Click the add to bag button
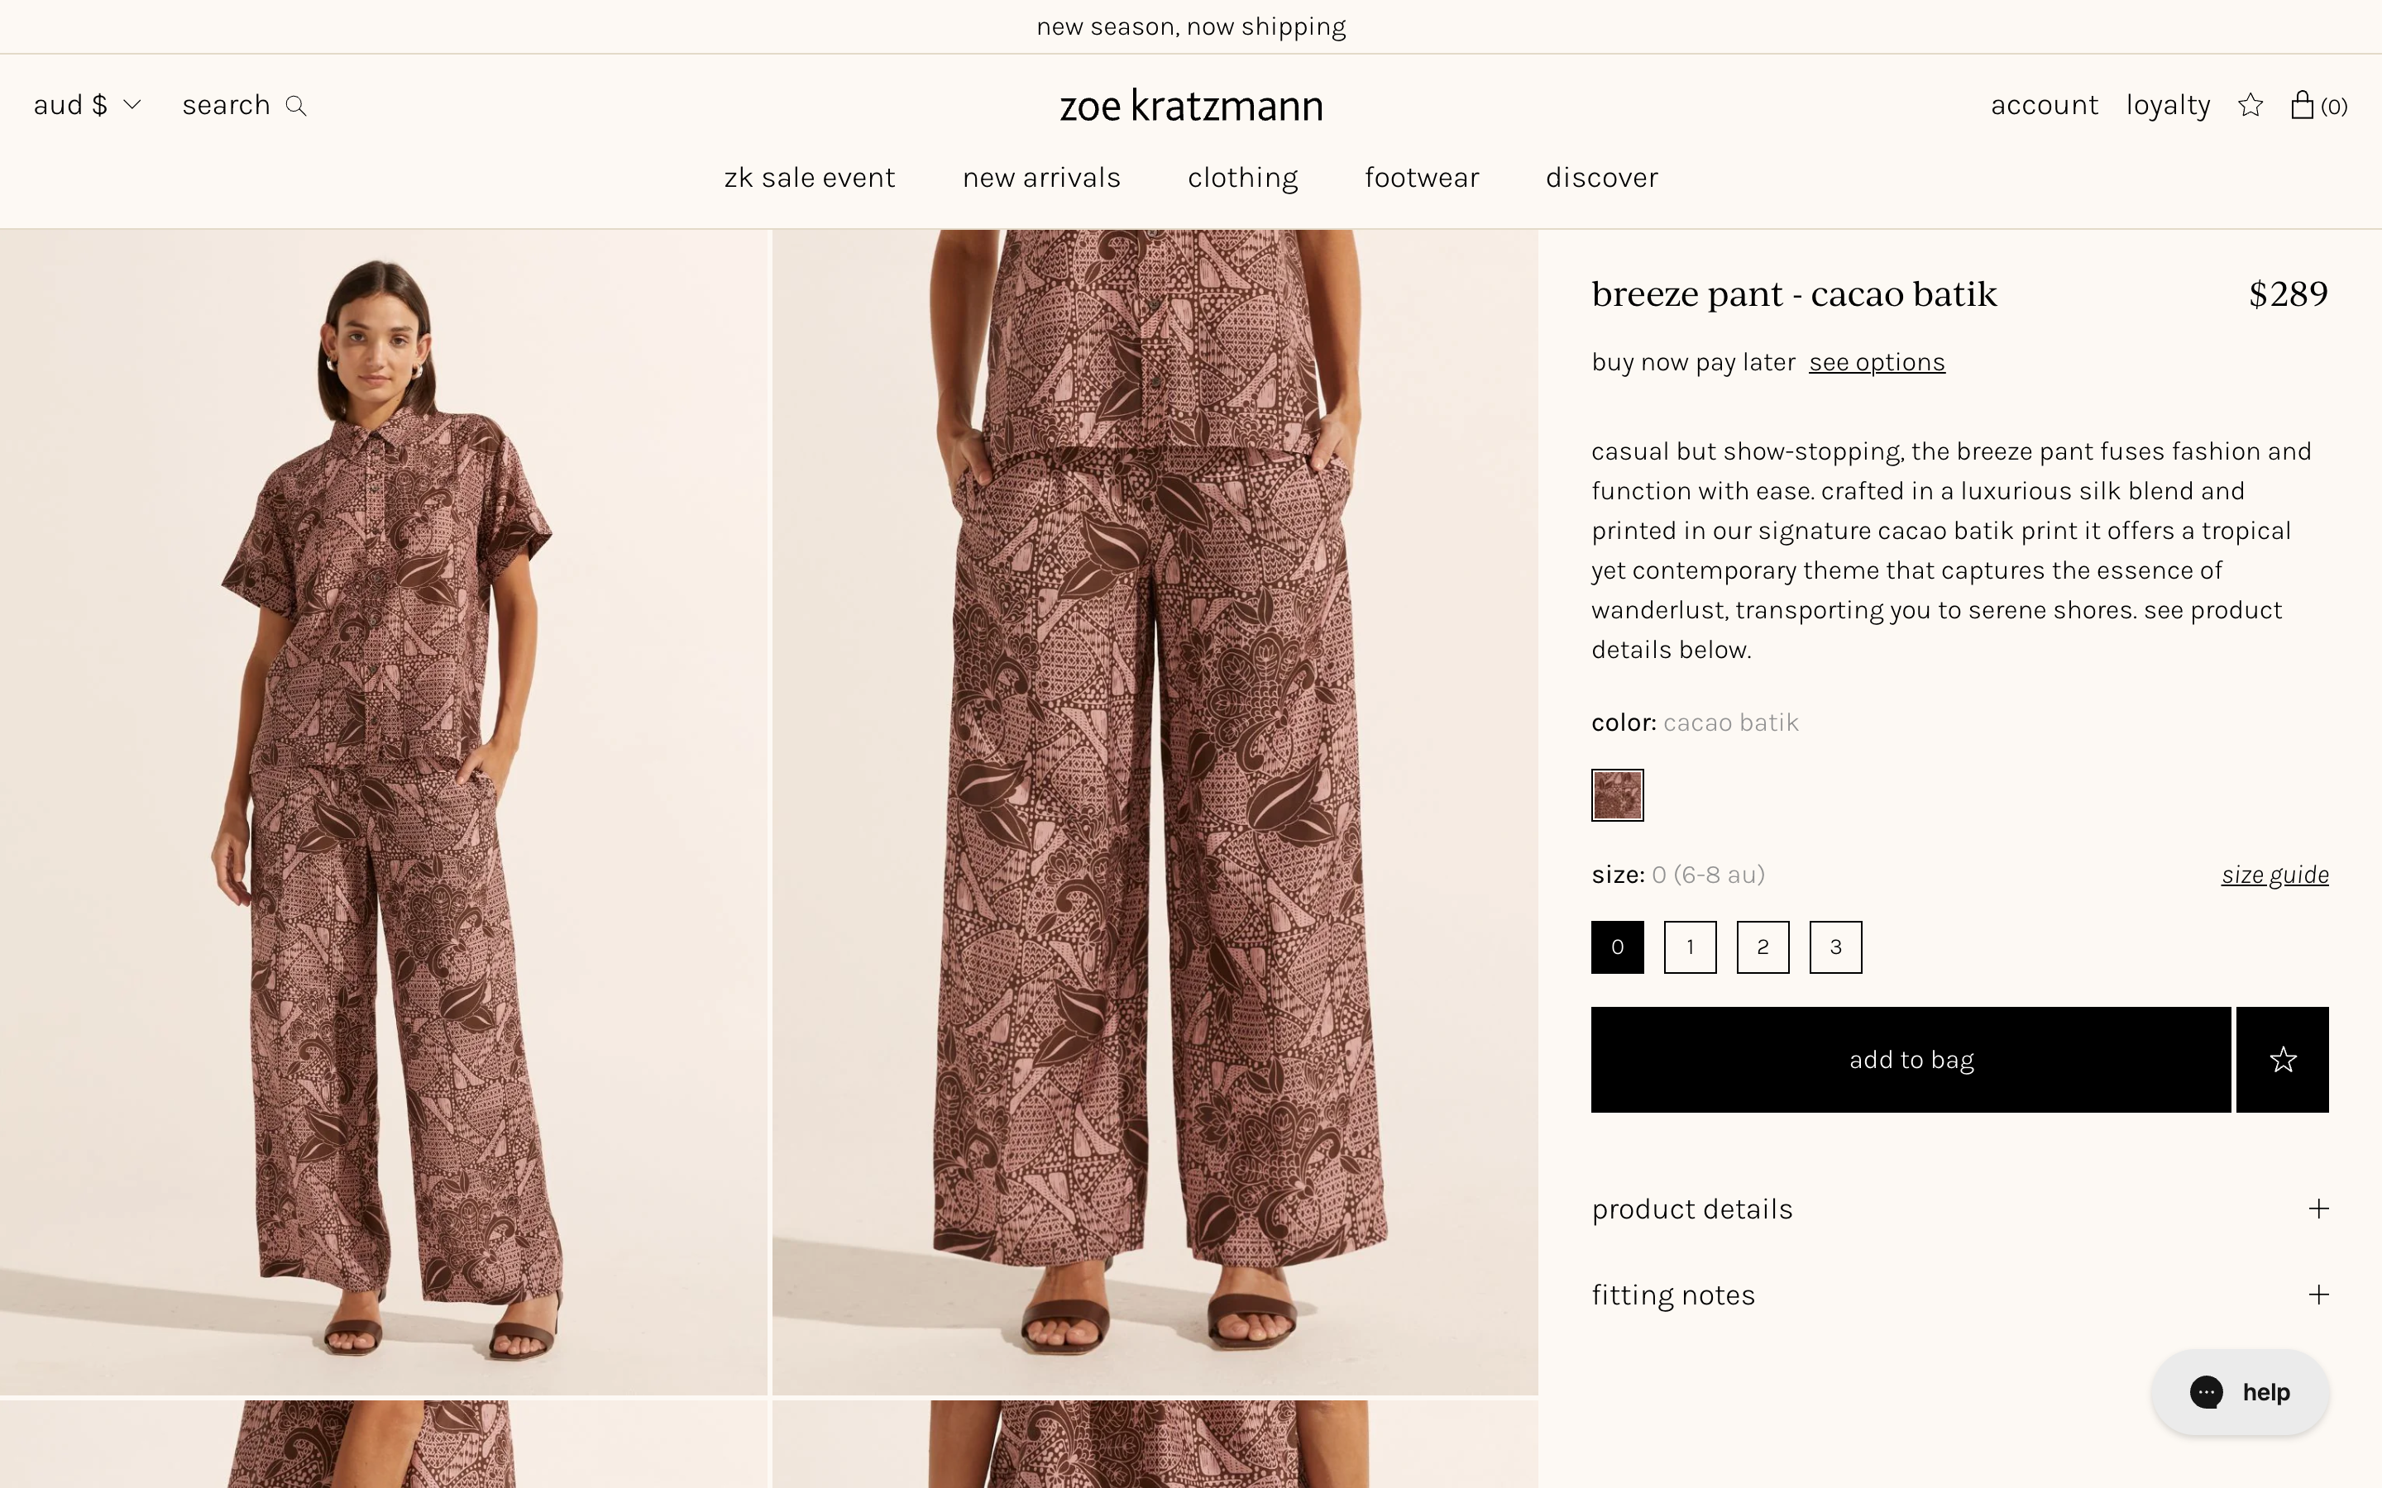This screenshot has height=1488, width=2382. [1911, 1060]
